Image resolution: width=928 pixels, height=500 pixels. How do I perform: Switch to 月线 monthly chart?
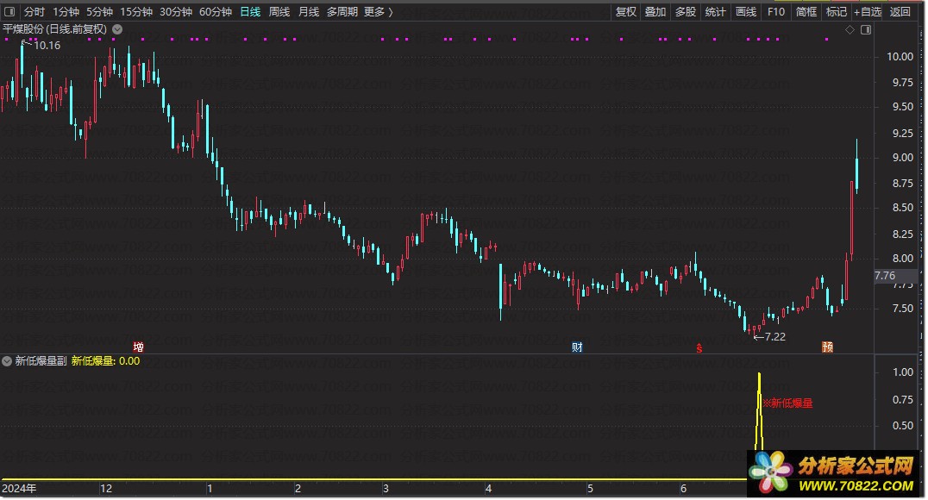click(309, 12)
